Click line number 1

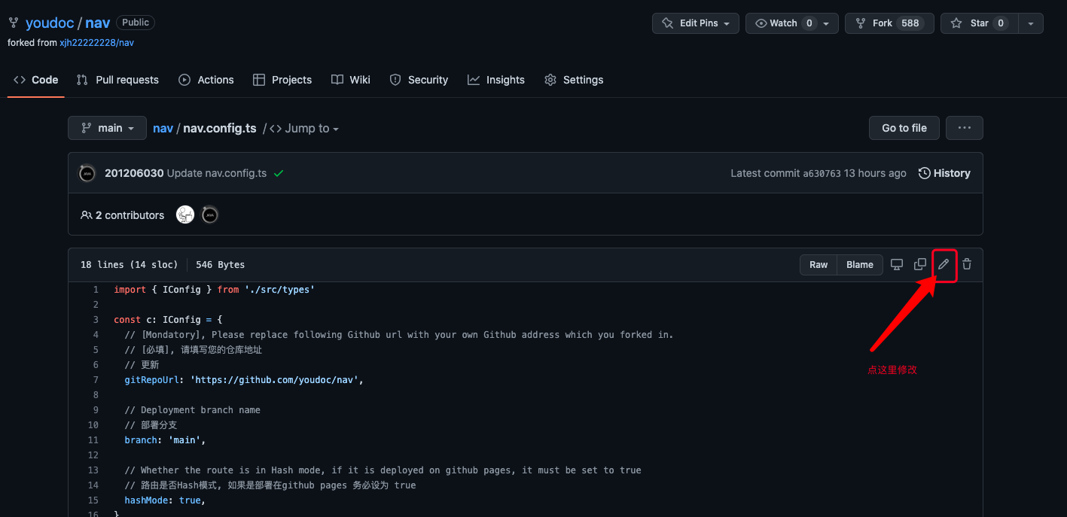(x=96, y=290)
